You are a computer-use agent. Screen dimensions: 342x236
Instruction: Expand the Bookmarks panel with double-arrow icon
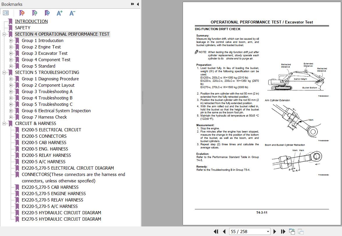(x=132, y=4)
